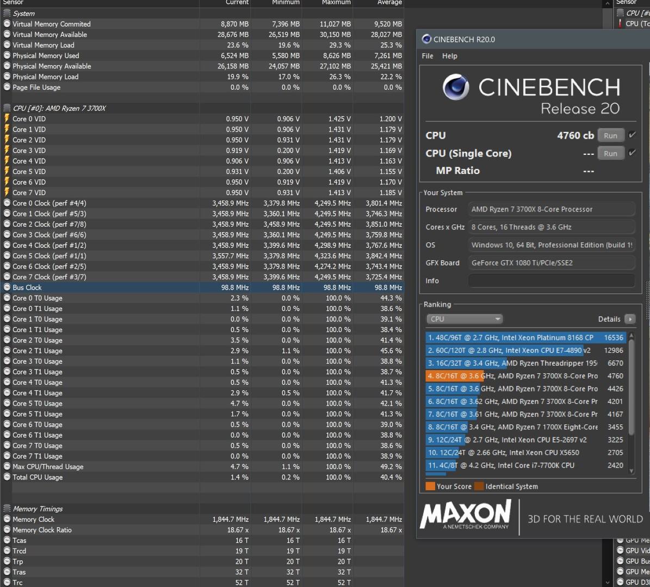Toggle the checkbox next to CPU Run
The height and width of the screenshot is (587, 650).
pos(632,135)
